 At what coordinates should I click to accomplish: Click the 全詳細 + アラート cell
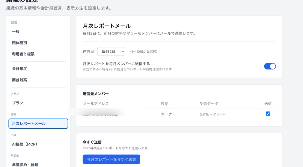[x=212, y=114]
